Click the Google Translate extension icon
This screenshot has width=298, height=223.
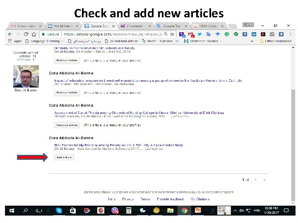pyautogui.click(x=209, y=34)
